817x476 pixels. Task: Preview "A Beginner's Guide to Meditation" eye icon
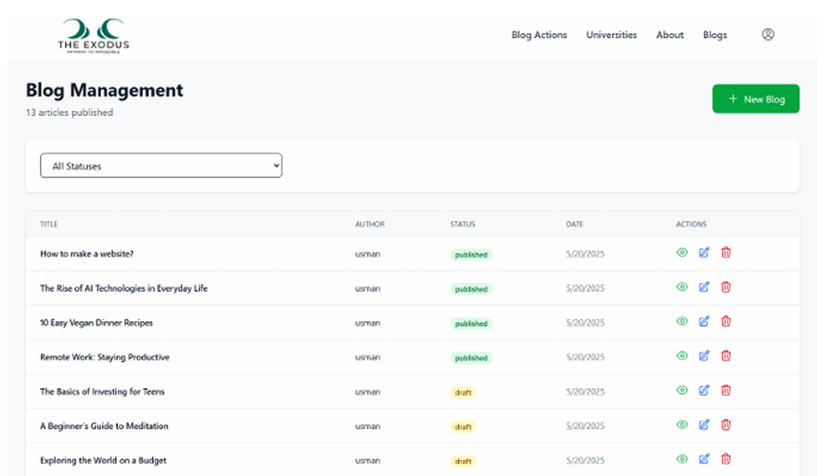[682, 424]
